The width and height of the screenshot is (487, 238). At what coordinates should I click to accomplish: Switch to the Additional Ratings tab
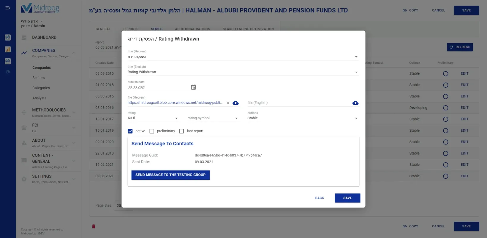(x=192, y=29)
